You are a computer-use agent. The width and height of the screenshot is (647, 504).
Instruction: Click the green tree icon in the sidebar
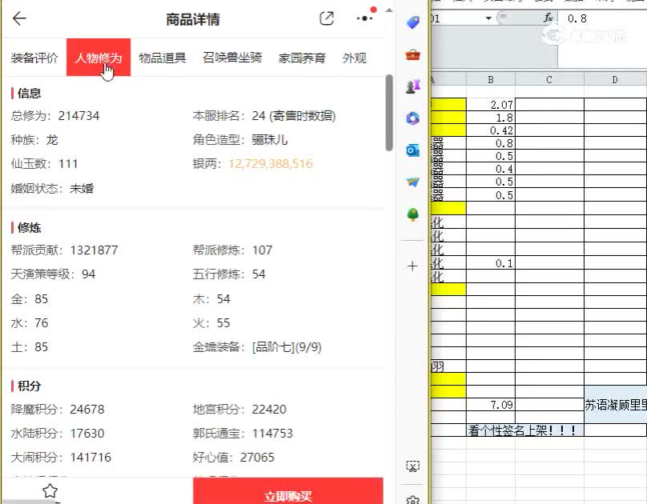[x=412, y=214]
